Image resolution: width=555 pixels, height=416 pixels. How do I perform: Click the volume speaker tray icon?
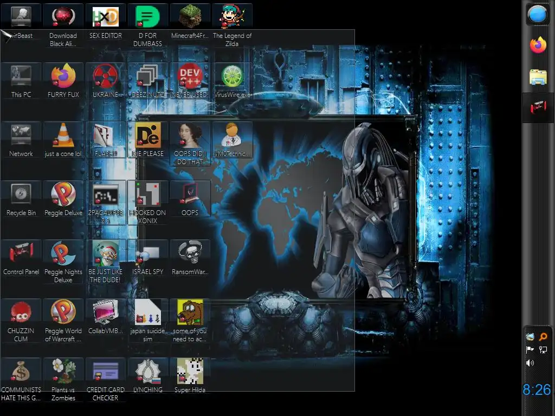530,363
